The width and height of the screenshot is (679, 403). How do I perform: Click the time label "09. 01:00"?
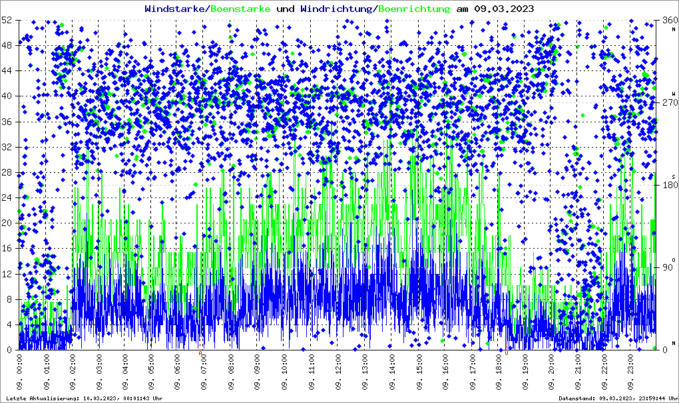[x=46, y=372]
